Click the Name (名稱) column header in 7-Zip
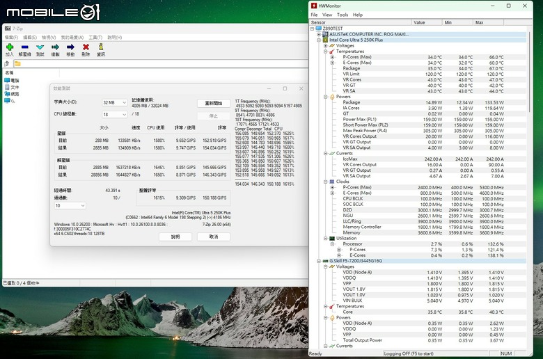The width and height of the screenshot is (543, 359). [31, 72]
